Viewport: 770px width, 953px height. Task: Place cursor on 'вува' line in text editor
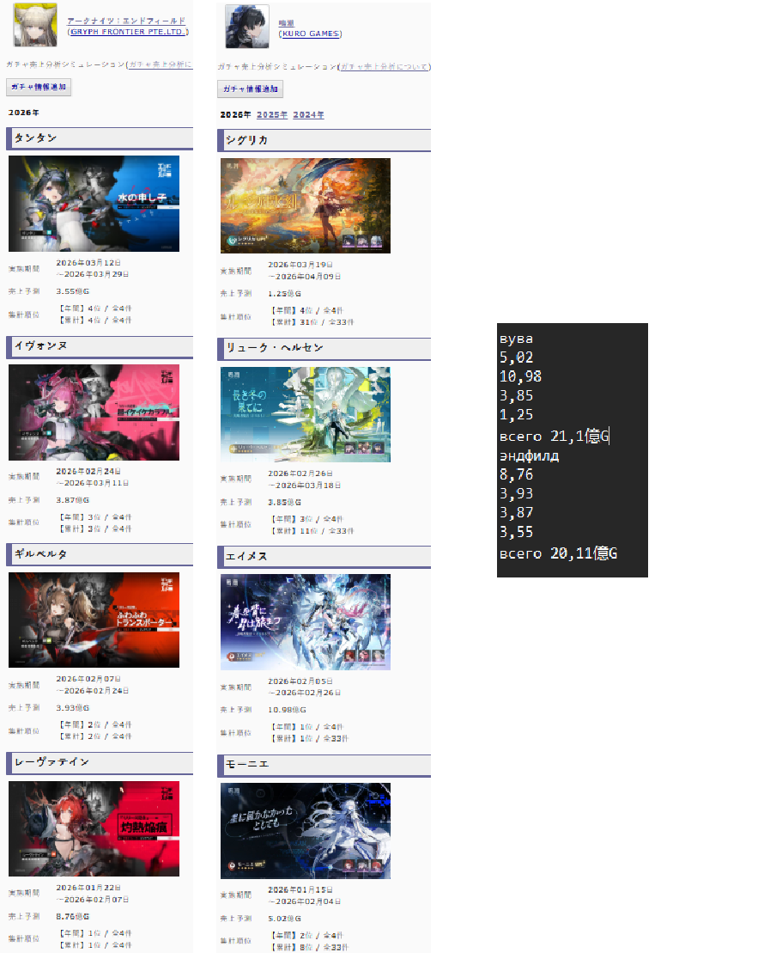click(x=516, y=339)
